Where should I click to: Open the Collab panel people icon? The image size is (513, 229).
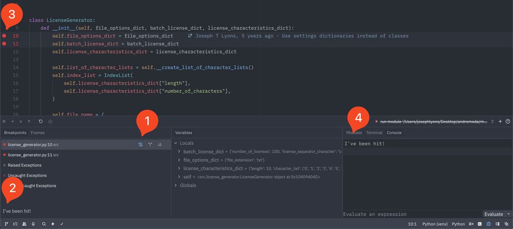tap(24, 224)
